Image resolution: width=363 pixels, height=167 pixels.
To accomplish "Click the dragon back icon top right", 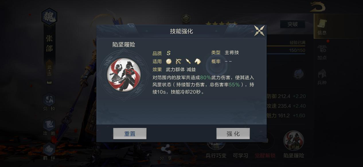I will pos(317,7).
